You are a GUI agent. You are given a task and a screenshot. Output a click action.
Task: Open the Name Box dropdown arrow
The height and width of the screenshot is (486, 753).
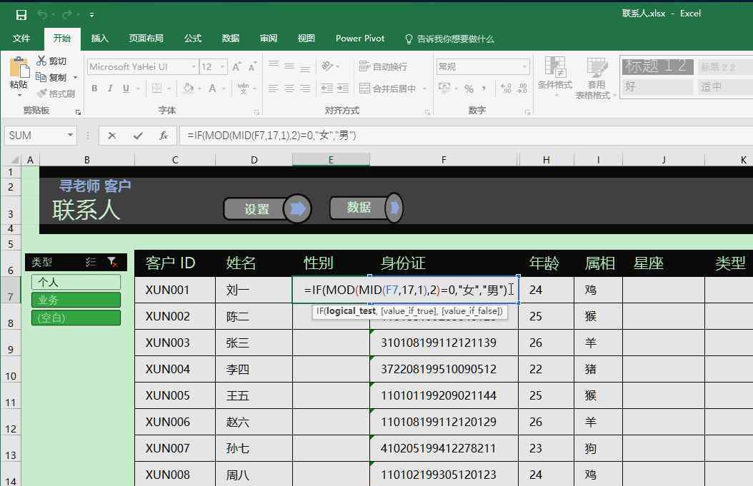coord(71,136)
